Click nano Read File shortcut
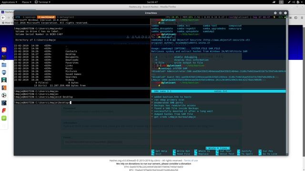Viewport: 305px width, 171px height. pyautogui.click(x=181, y=154)
